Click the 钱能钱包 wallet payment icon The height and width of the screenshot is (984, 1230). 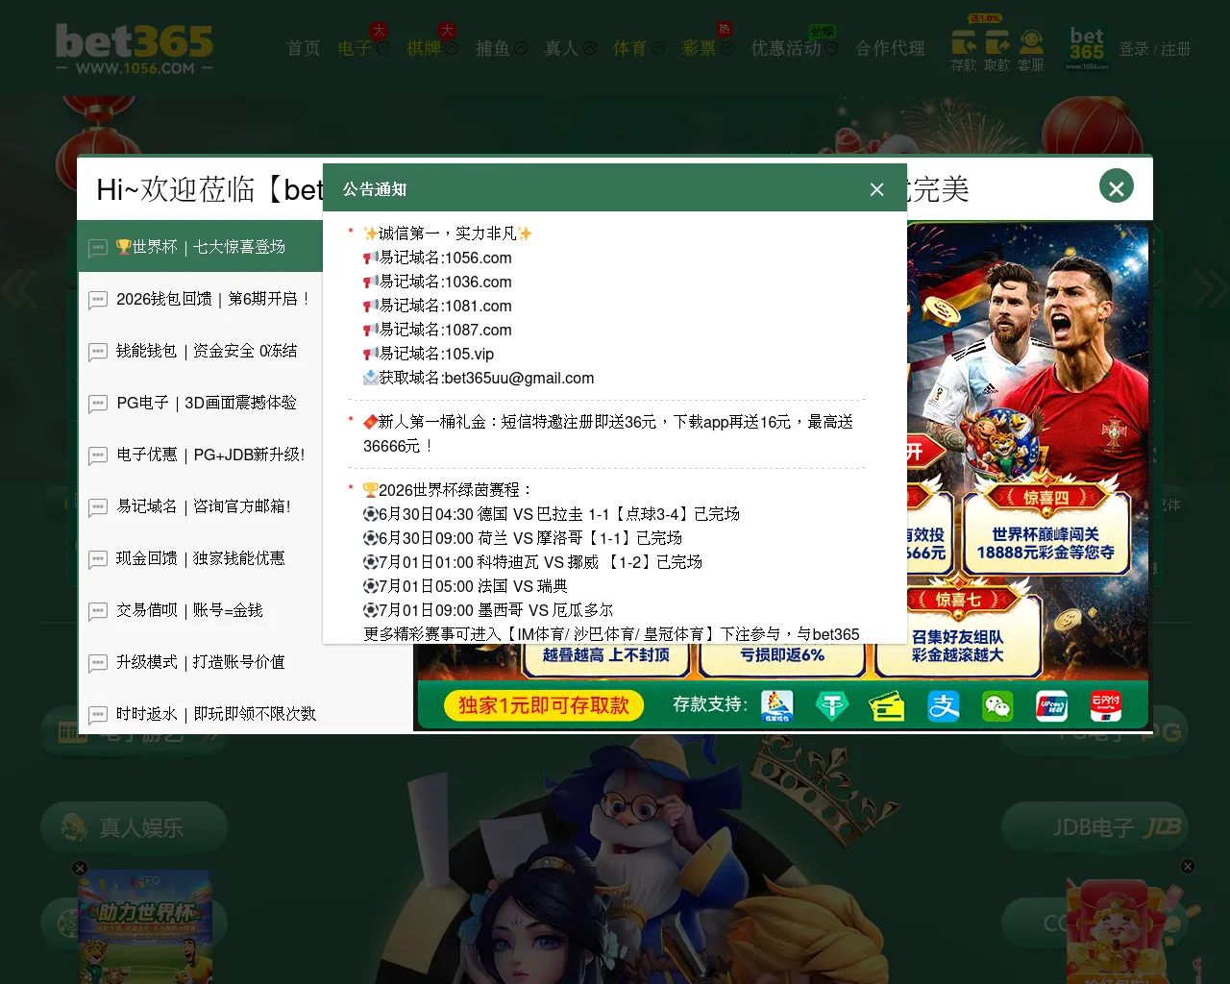[x=776, y=706]
